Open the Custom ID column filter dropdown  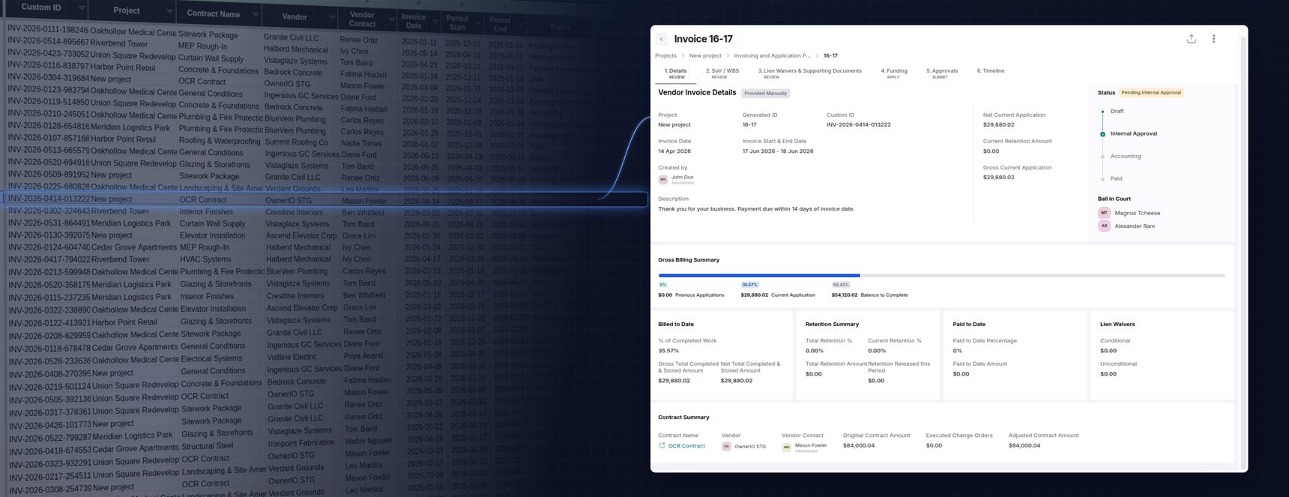(82, 8)
